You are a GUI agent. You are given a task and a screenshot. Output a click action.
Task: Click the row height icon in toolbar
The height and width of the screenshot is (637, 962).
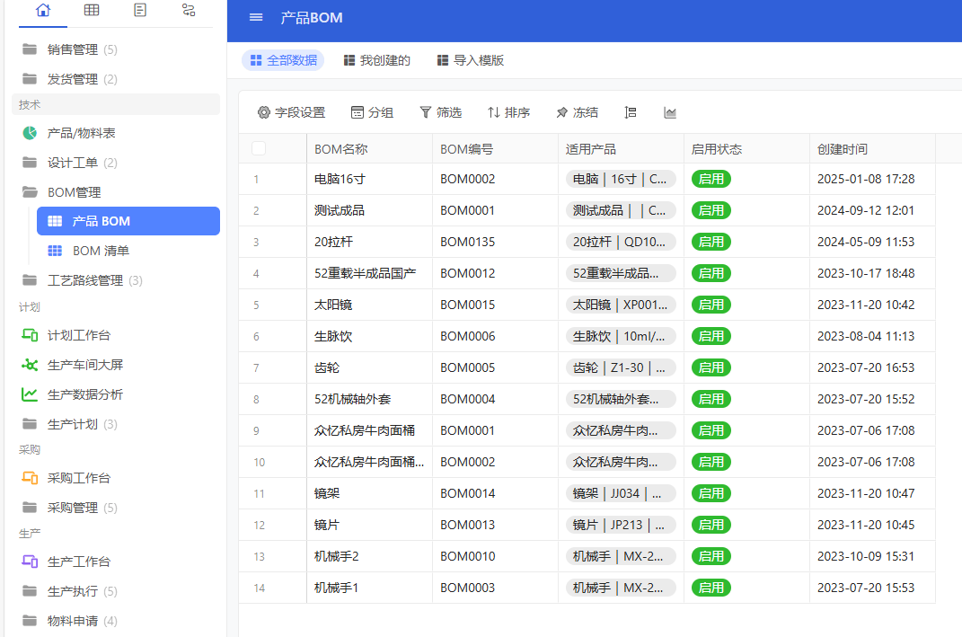pos(631,112)
